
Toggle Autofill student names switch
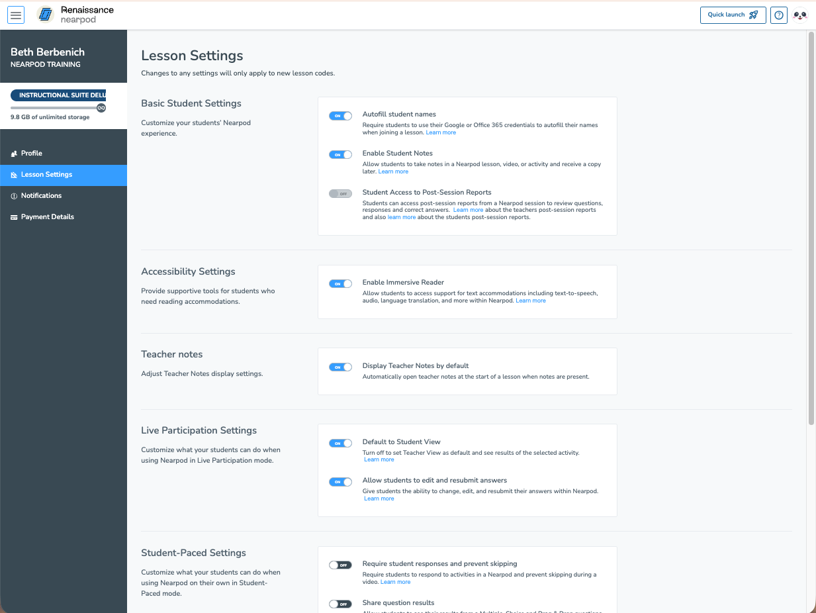pyautogui.click(x=340, y=116)
